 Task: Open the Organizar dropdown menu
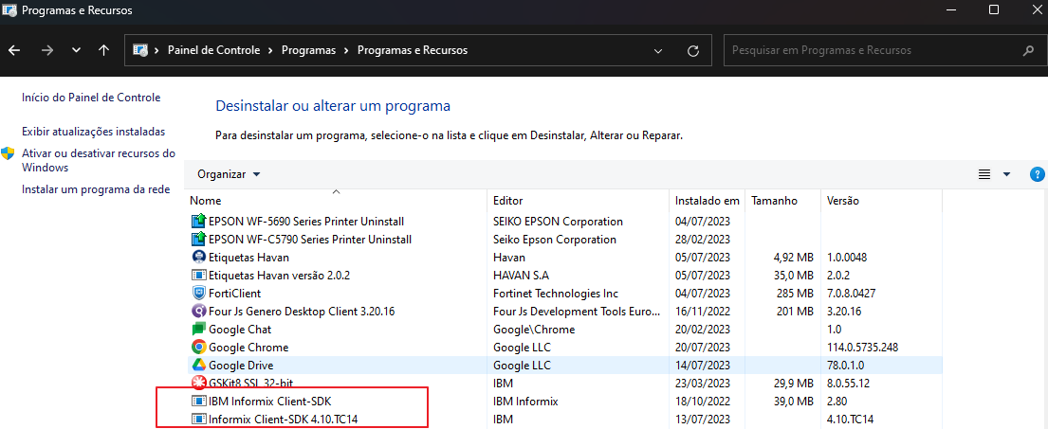(x=229, y=174)
